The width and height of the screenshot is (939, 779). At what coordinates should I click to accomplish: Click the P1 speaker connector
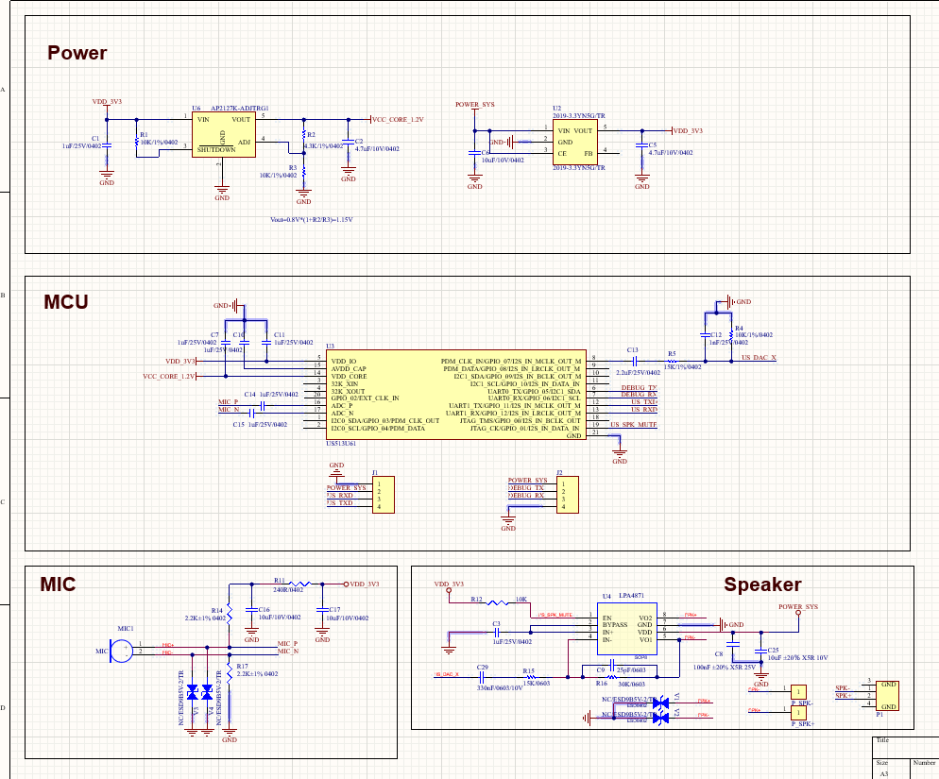point(887,695)
